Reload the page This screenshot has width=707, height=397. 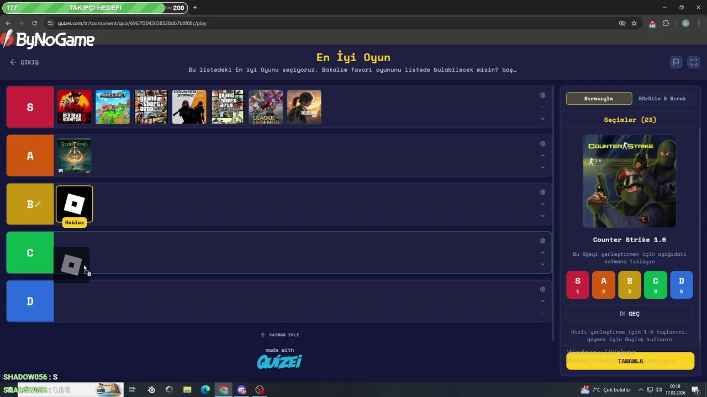point(34,23)
